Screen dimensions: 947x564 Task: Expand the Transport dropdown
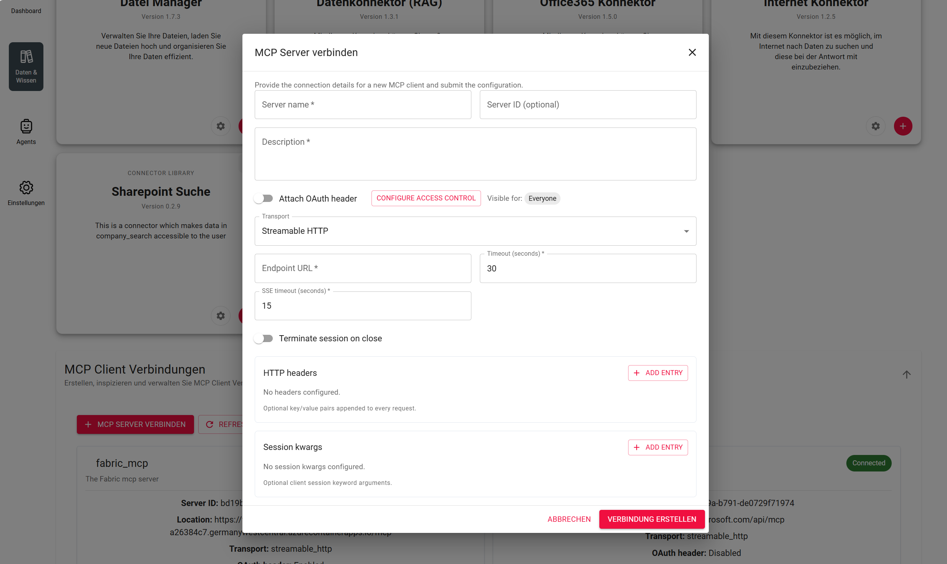[475, 231]
